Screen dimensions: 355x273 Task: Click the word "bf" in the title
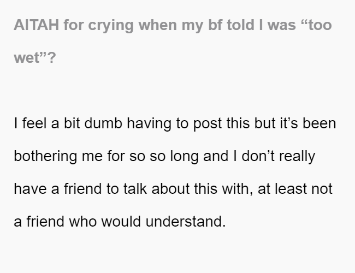coord(215,25)
